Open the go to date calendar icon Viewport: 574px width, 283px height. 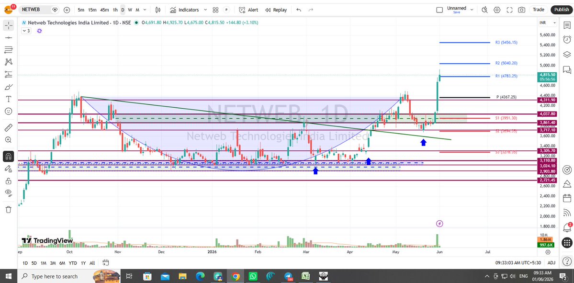(x=106, y=262)
